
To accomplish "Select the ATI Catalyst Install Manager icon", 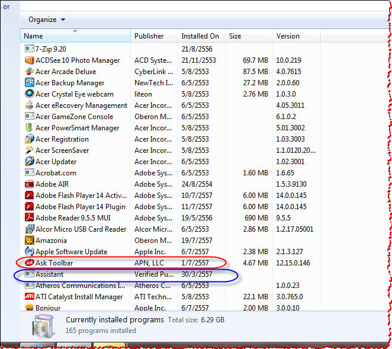I will point(29,296).
